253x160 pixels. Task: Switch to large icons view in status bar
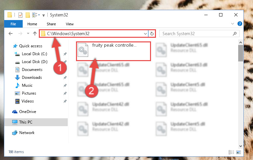click(x=239, y=152)
